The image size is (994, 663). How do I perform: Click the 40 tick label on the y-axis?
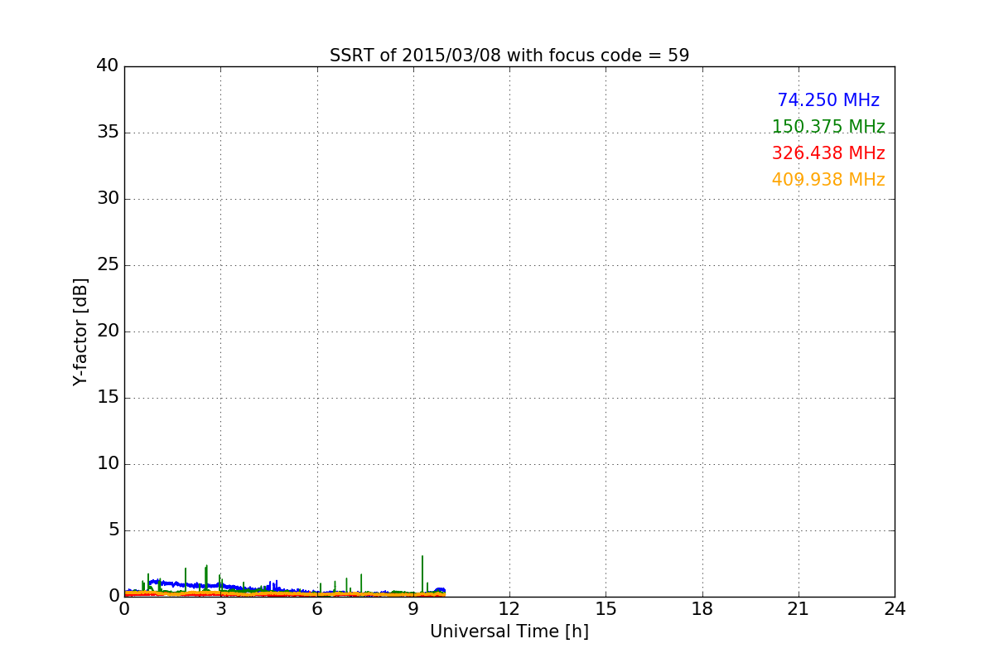tap(108, 66)
